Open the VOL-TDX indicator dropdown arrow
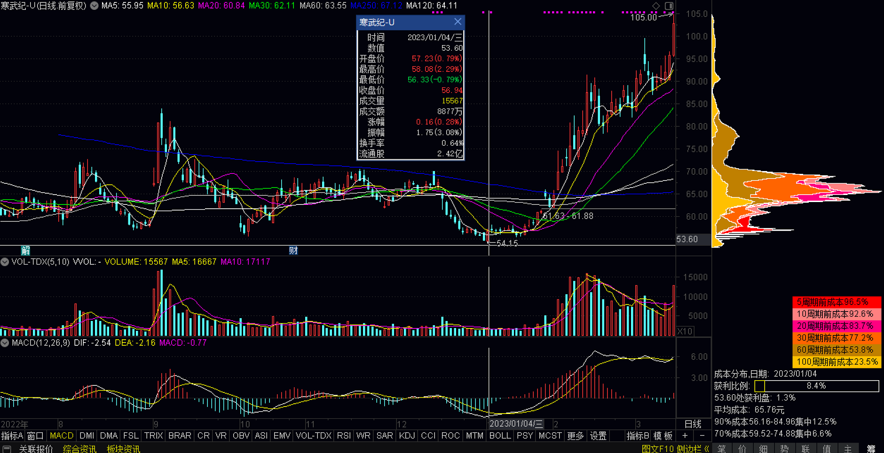 click(5, 262)
